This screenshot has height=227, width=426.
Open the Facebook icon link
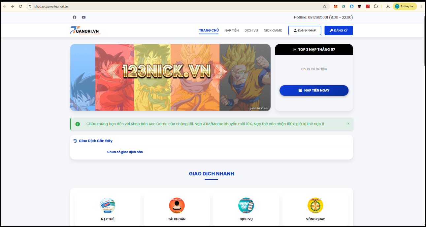click(x=75, y=17)
